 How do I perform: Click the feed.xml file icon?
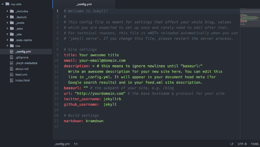point(12,74)
